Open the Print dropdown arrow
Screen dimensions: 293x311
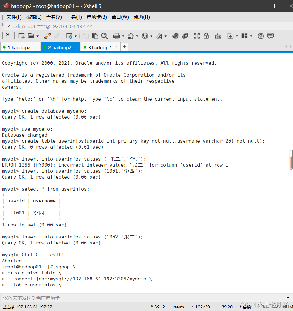(x=123, y=36)
